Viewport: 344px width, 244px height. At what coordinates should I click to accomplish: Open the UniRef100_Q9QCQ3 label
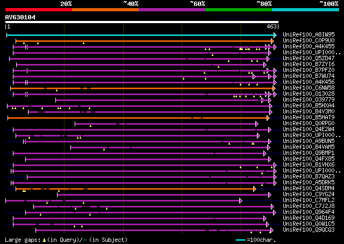(x=309, y=230)
